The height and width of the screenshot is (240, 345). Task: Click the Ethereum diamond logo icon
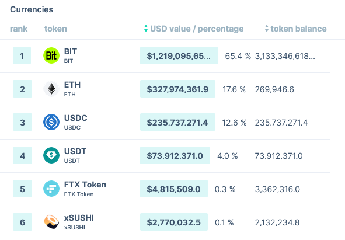[51, 89]
